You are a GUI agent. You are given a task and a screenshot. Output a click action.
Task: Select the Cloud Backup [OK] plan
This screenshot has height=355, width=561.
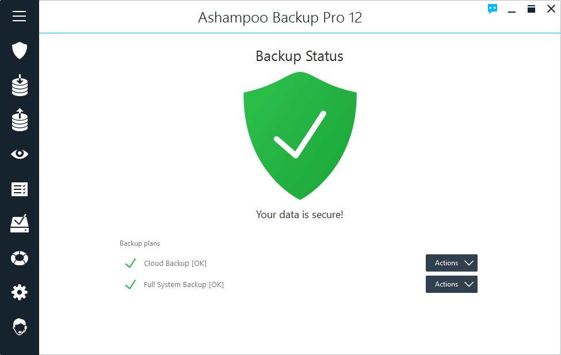[x=175, y=264]
